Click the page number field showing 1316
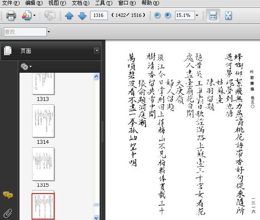The width and height of the screenshot is (260, 220). pos(99,16)
